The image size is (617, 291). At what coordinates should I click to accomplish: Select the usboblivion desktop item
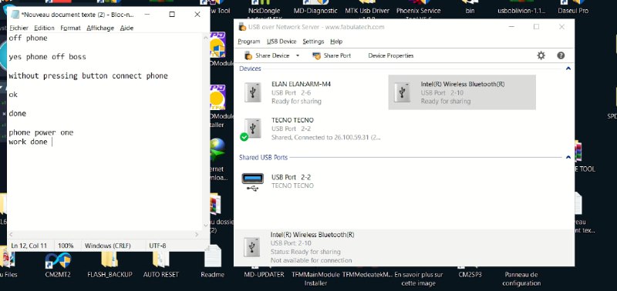pos(521,8)
